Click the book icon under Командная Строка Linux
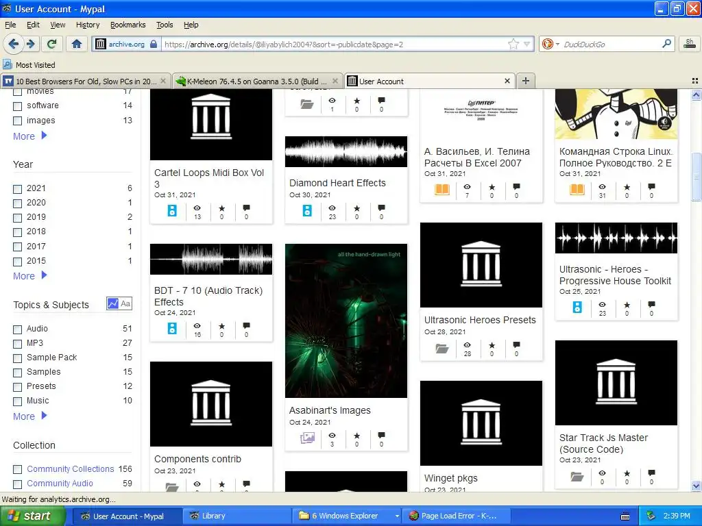Viewport: 702px width, 526px height. pyautogui.click(x=577, y=189)
